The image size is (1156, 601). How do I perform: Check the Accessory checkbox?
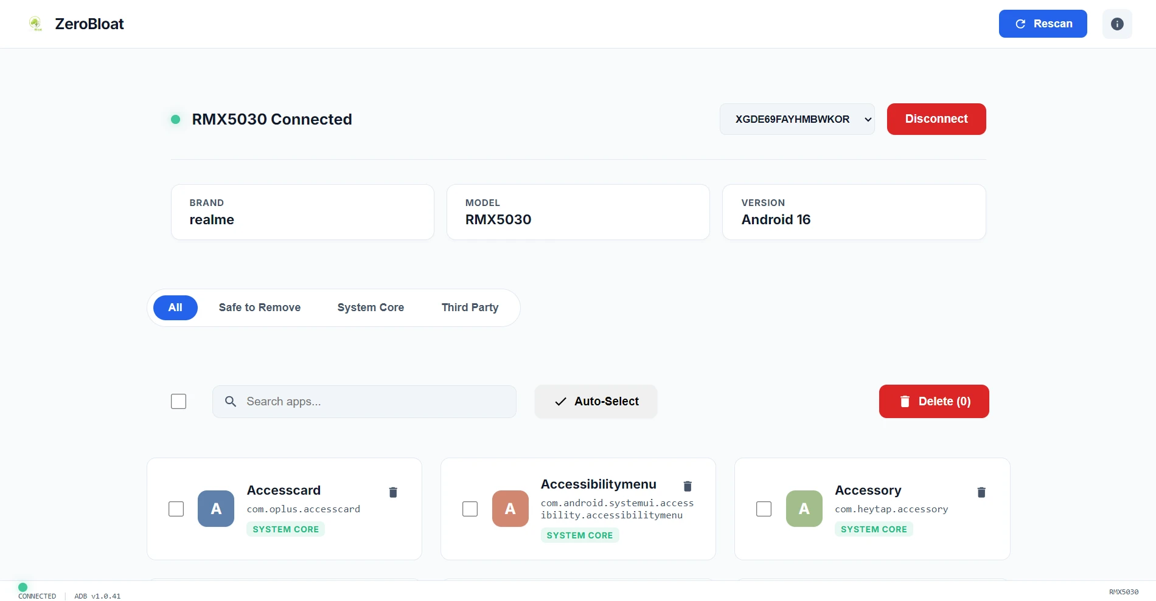point(764,509)
